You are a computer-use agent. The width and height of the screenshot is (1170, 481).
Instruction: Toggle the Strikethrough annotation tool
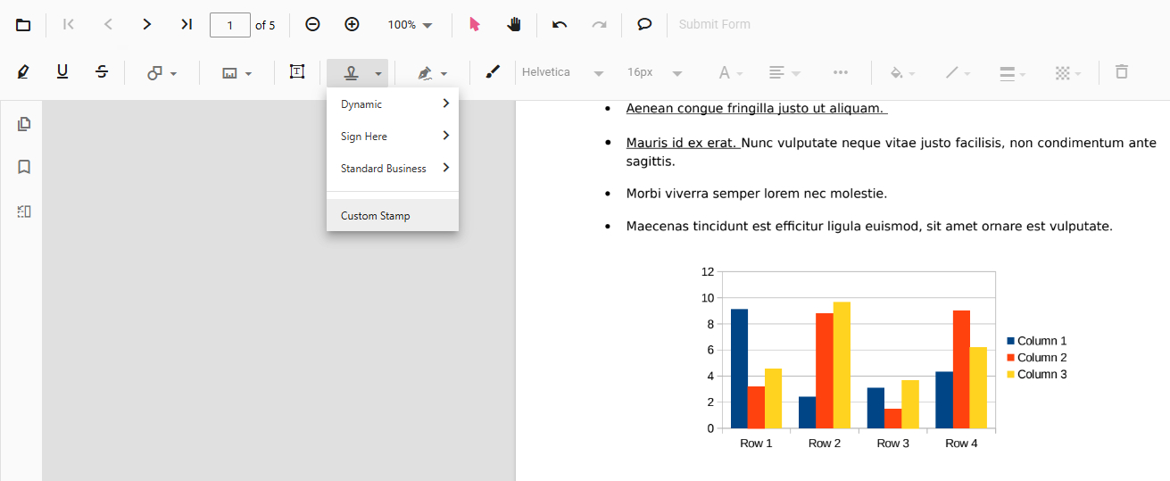[102, 72]
